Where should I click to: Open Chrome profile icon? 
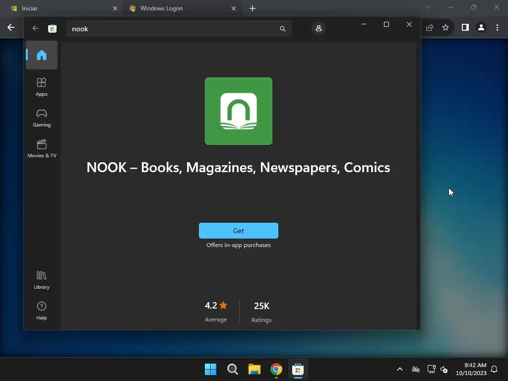click(x=481, y=28)
